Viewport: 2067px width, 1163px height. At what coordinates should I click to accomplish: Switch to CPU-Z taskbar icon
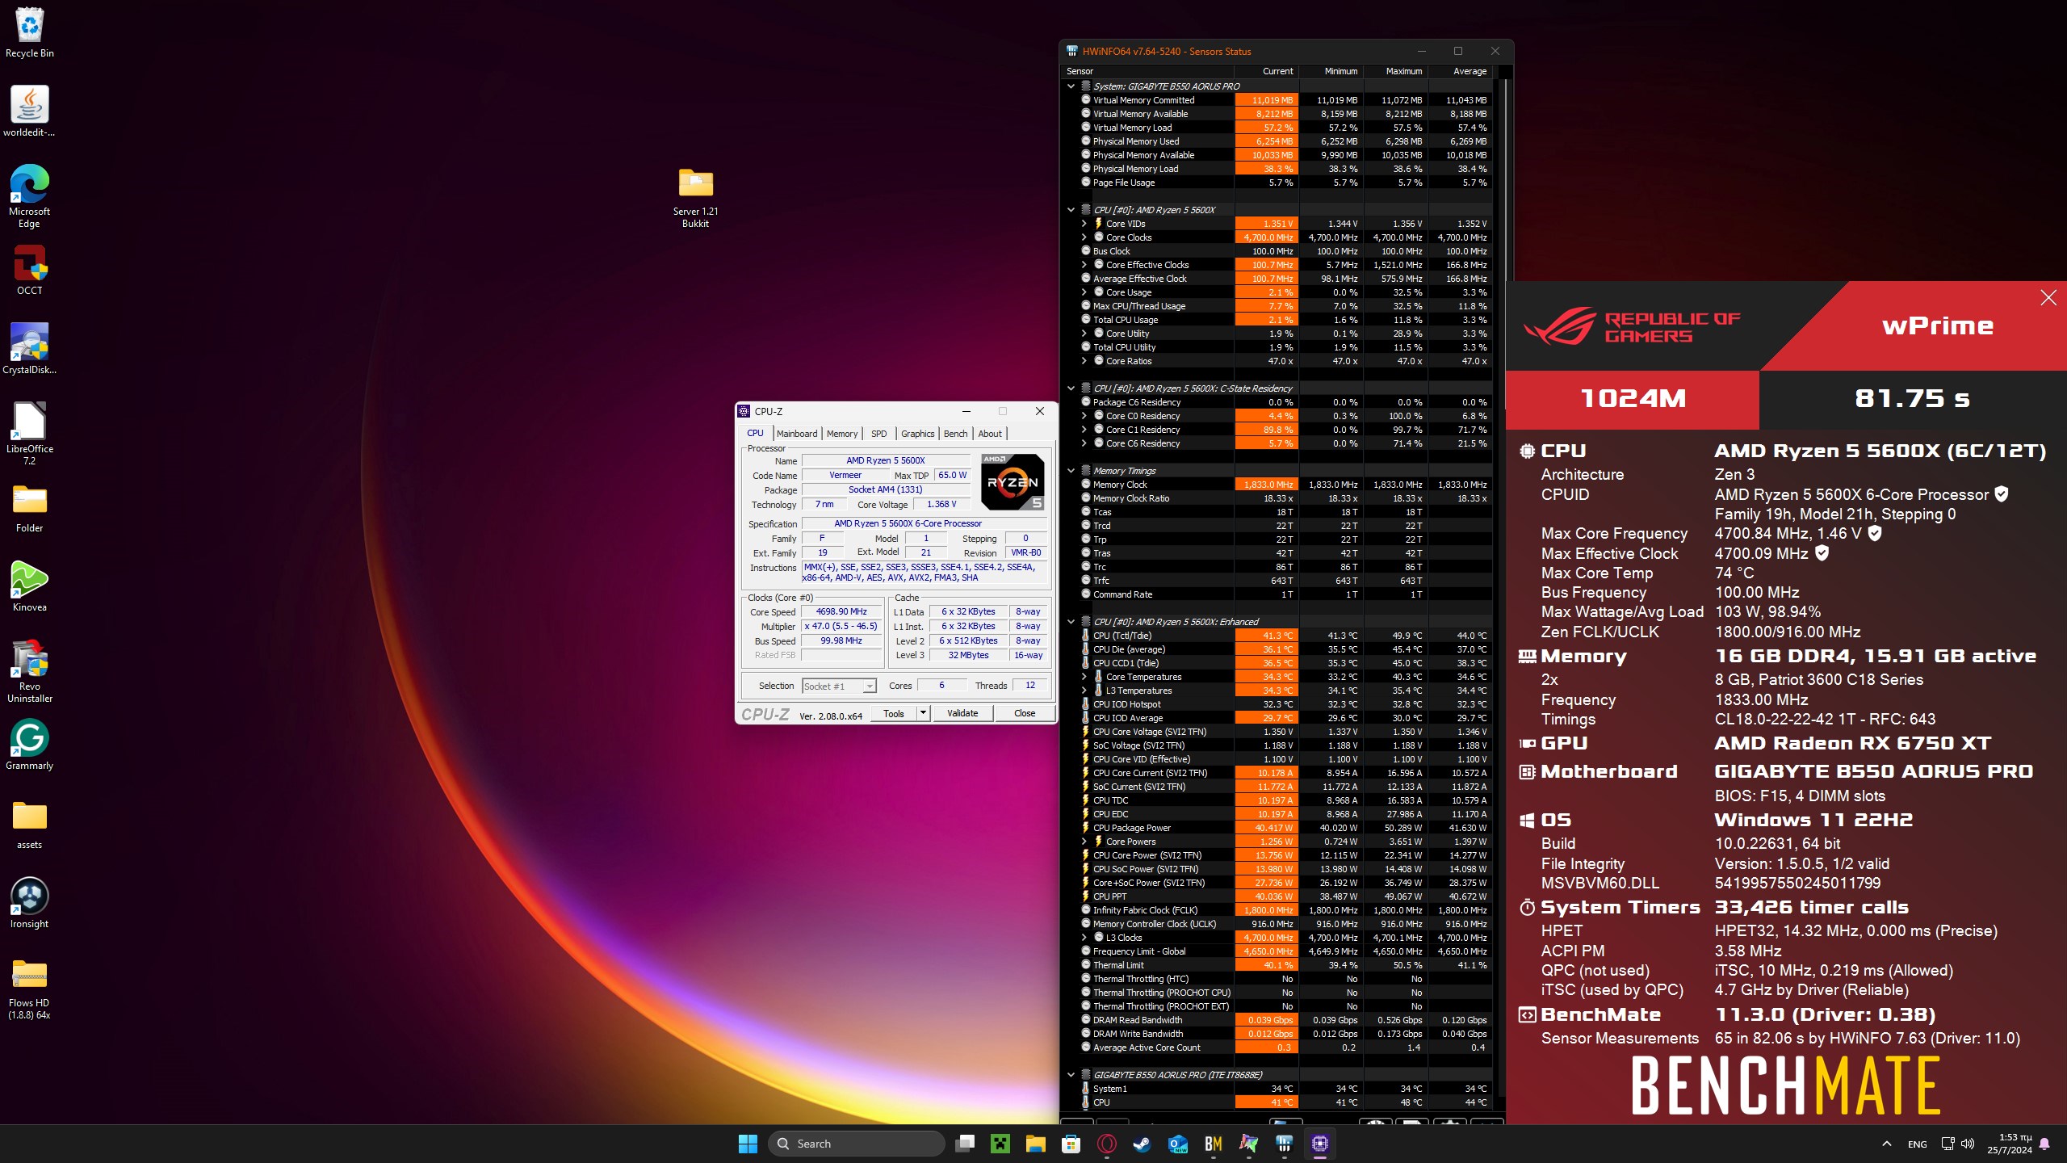click(x=1320, y=1144)
